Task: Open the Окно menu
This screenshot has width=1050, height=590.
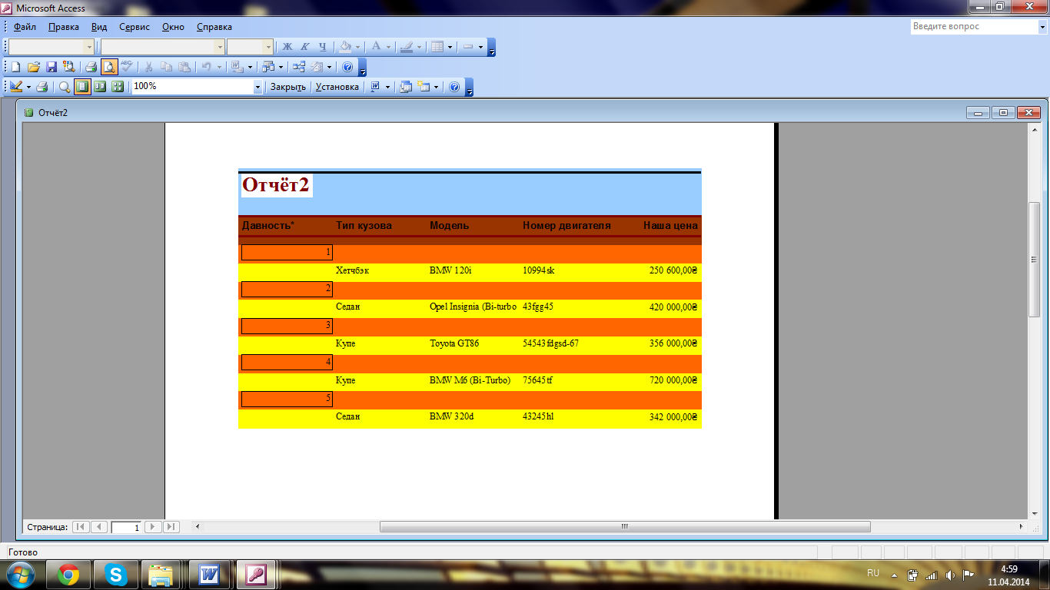Action: point(173,27)
